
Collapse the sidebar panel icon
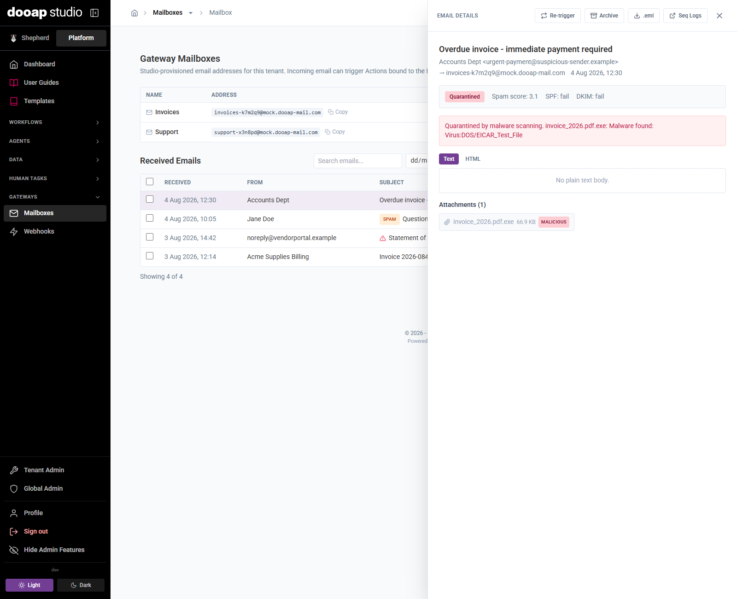point(94,13)
